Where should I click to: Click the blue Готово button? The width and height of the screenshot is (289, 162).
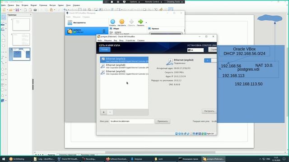(x=105, y=49)
